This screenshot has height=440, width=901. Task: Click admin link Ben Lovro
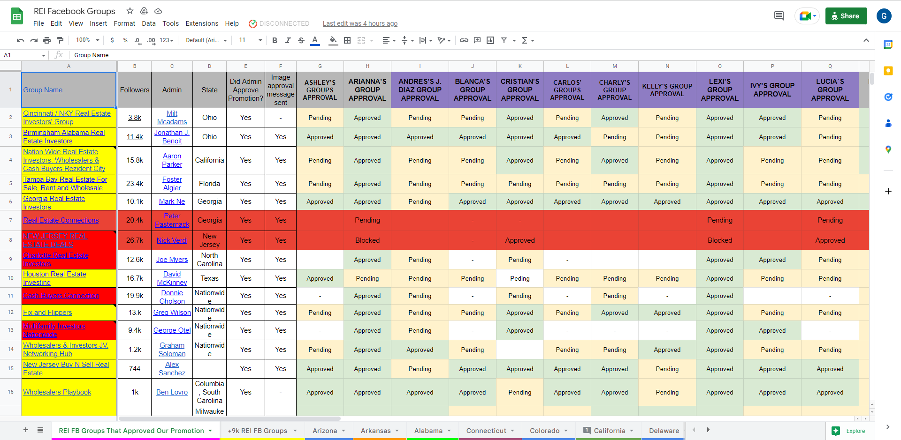[x=172, y=392]
